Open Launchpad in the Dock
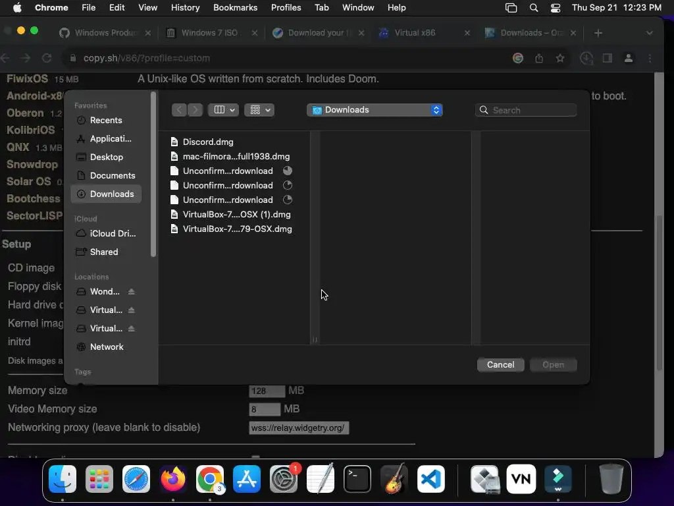 coord(99,479)
